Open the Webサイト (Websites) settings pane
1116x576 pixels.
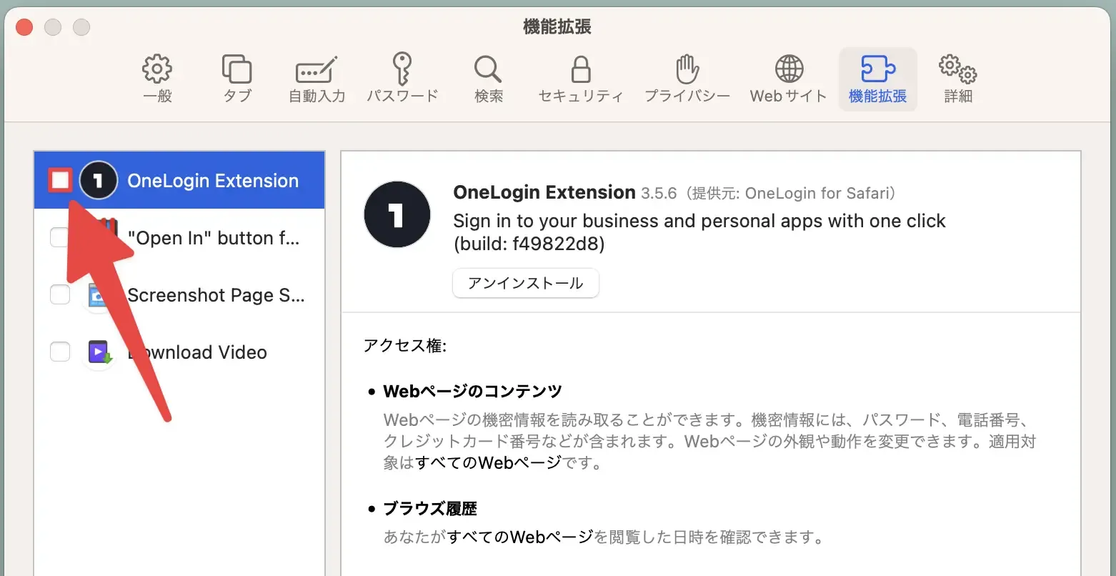point(788,79)
